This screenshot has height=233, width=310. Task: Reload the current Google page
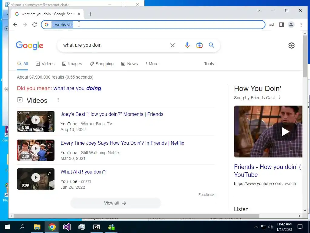(x=35, y=25)
